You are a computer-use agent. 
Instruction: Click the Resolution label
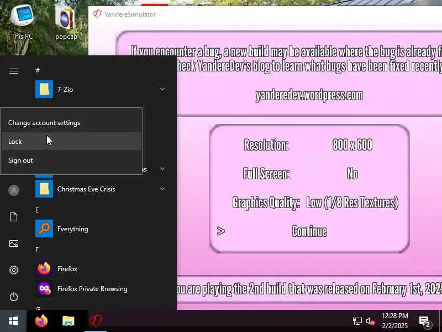pos(266,145)
